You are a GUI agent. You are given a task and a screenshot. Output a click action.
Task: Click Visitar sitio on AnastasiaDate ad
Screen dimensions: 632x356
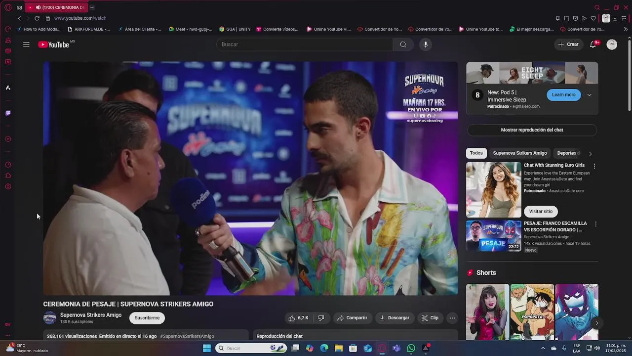[541, 212]
